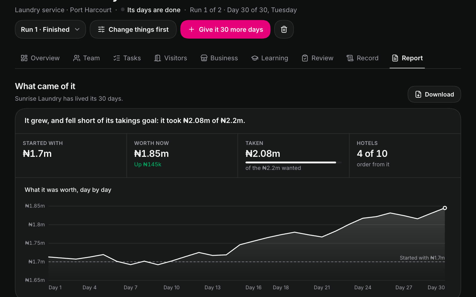Click the plus icon on Give it 30 more days
Screen dimensions: 476x297
(x=192, y=29)
